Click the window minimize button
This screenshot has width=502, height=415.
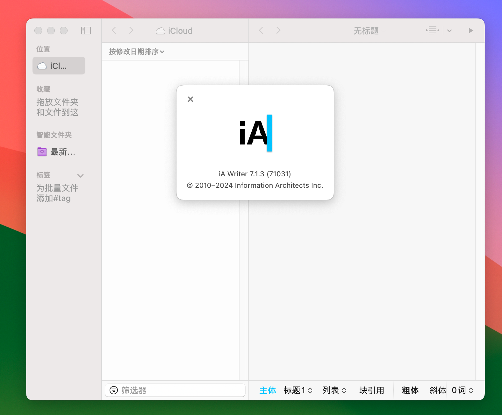coord(51,31)
